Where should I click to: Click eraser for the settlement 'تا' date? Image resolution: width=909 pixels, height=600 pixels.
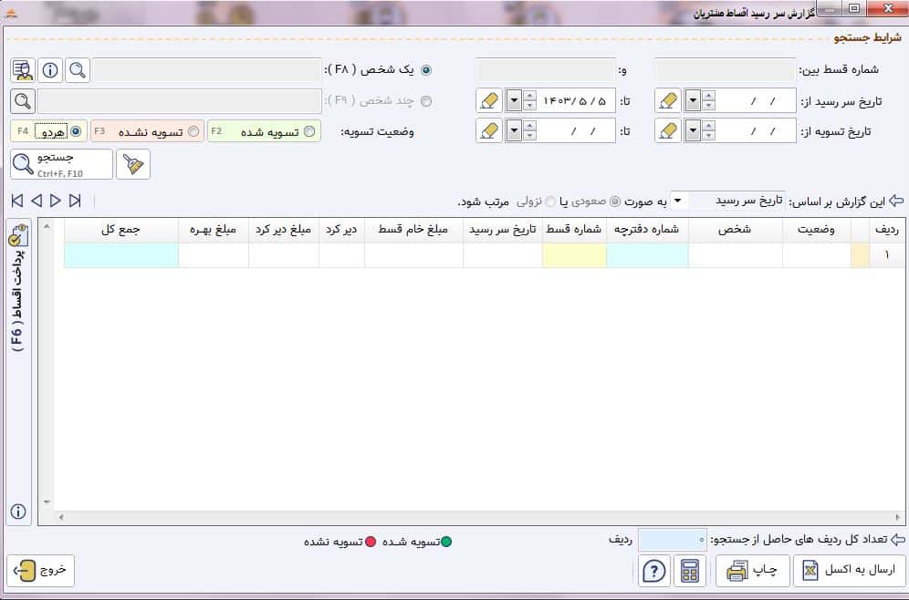point(488,131)
